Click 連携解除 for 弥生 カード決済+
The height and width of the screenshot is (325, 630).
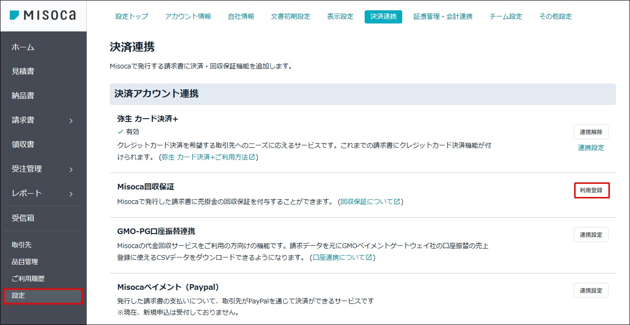[591, 132]
